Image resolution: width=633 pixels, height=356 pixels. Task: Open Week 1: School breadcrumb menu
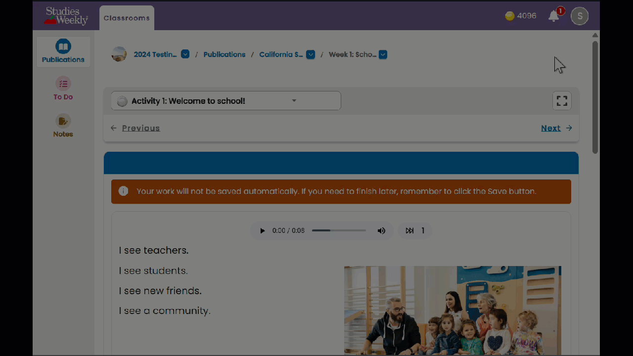383,54
